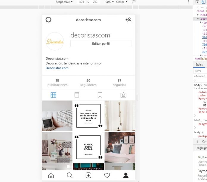Open discover people add-user icon
Screen dimensions: 207x182
pos(128,20)
